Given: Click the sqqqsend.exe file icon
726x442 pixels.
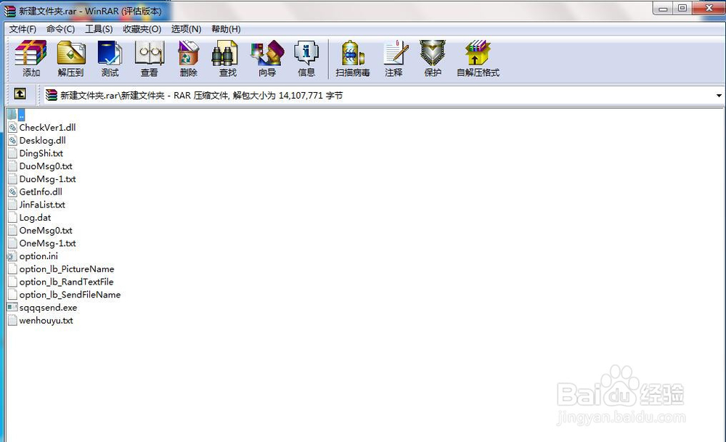Looking at the screenshot, I should [12, 307].
